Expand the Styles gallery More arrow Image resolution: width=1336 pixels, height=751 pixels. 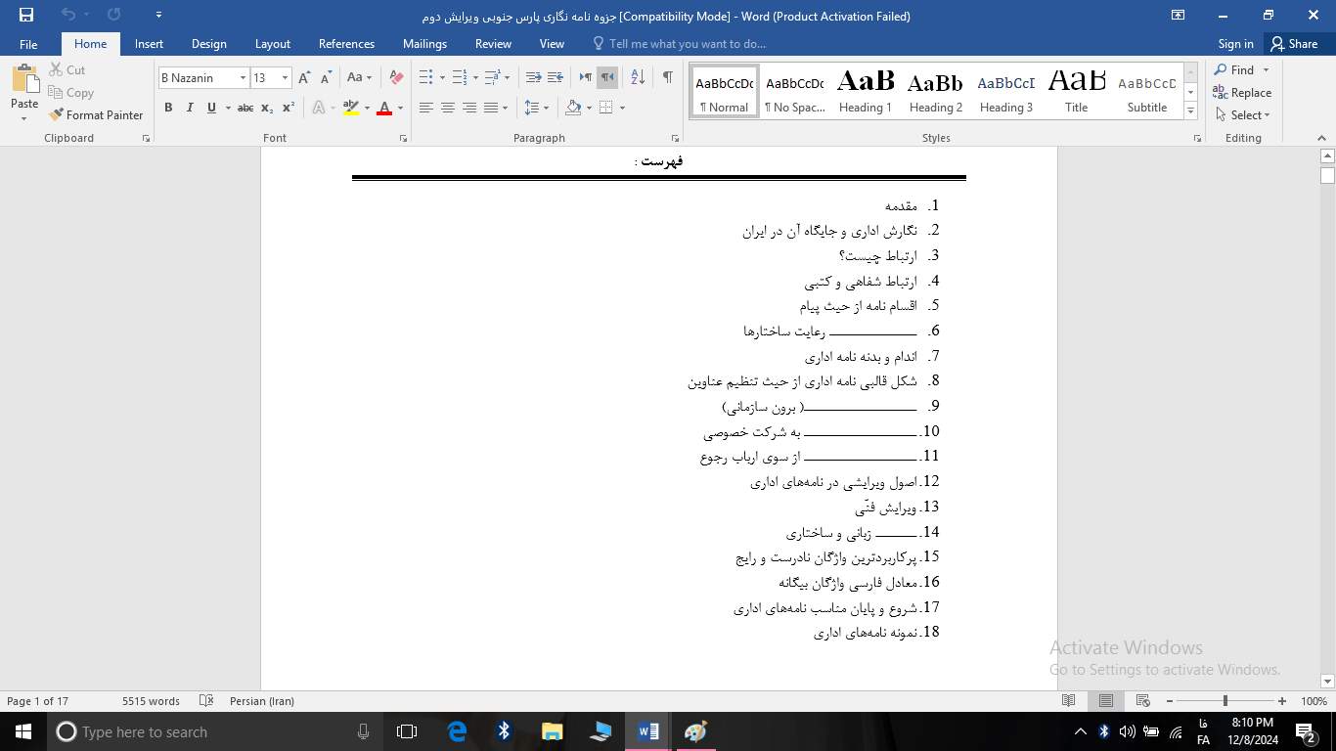1190,111
